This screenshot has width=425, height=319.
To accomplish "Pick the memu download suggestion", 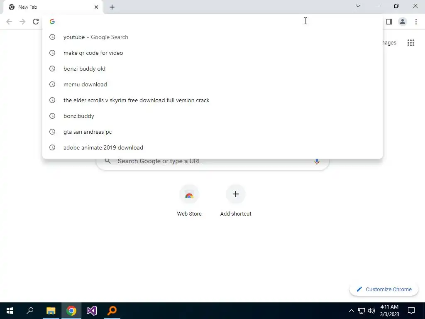I will [x=212, y=84].
